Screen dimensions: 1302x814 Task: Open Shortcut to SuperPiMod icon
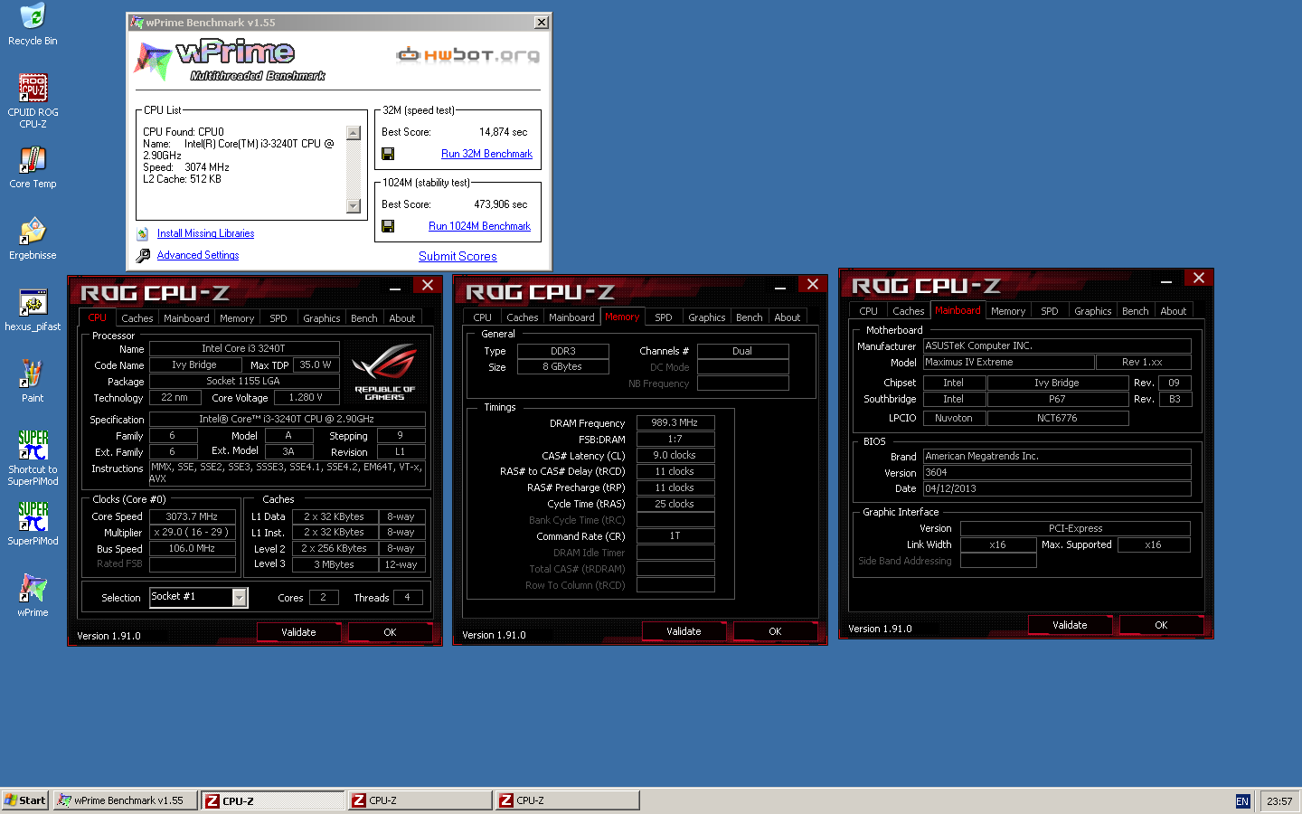[x=33, y=458]
